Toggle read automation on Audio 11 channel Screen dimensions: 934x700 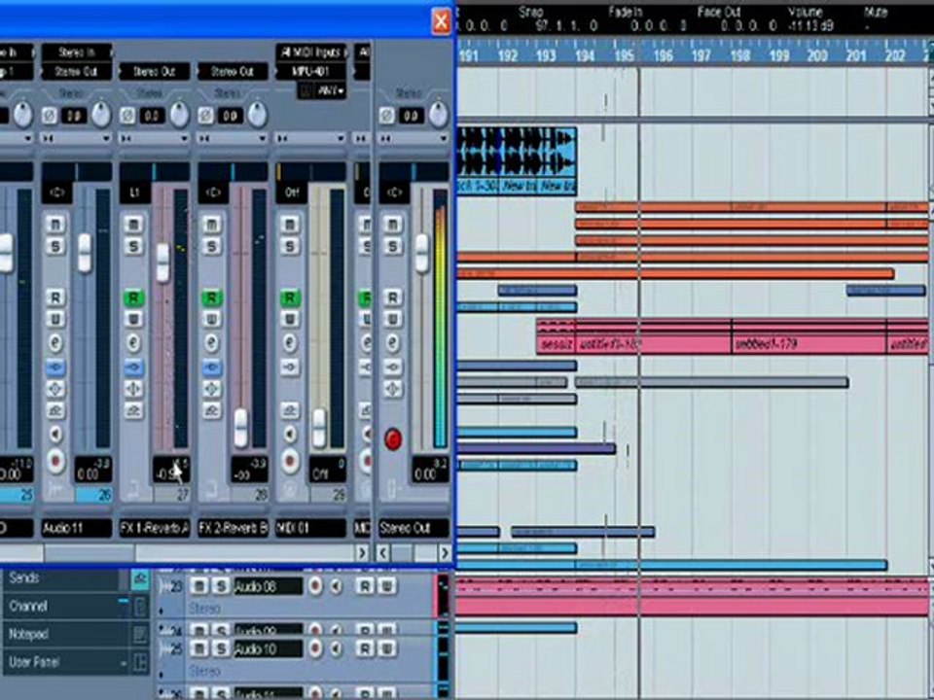coord(55,297)
